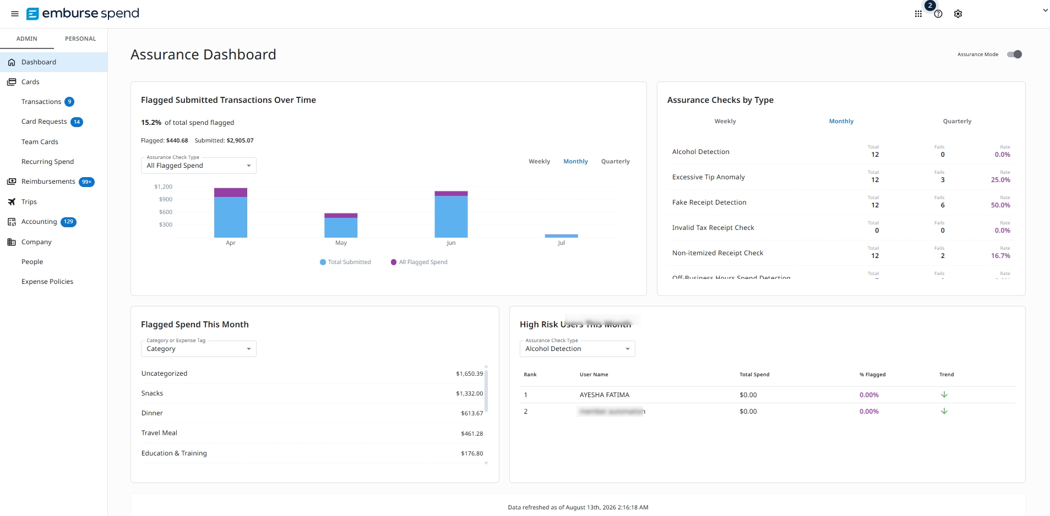Open the settings gear icon
Screen dimensions: 1050x516
point(958,14)
